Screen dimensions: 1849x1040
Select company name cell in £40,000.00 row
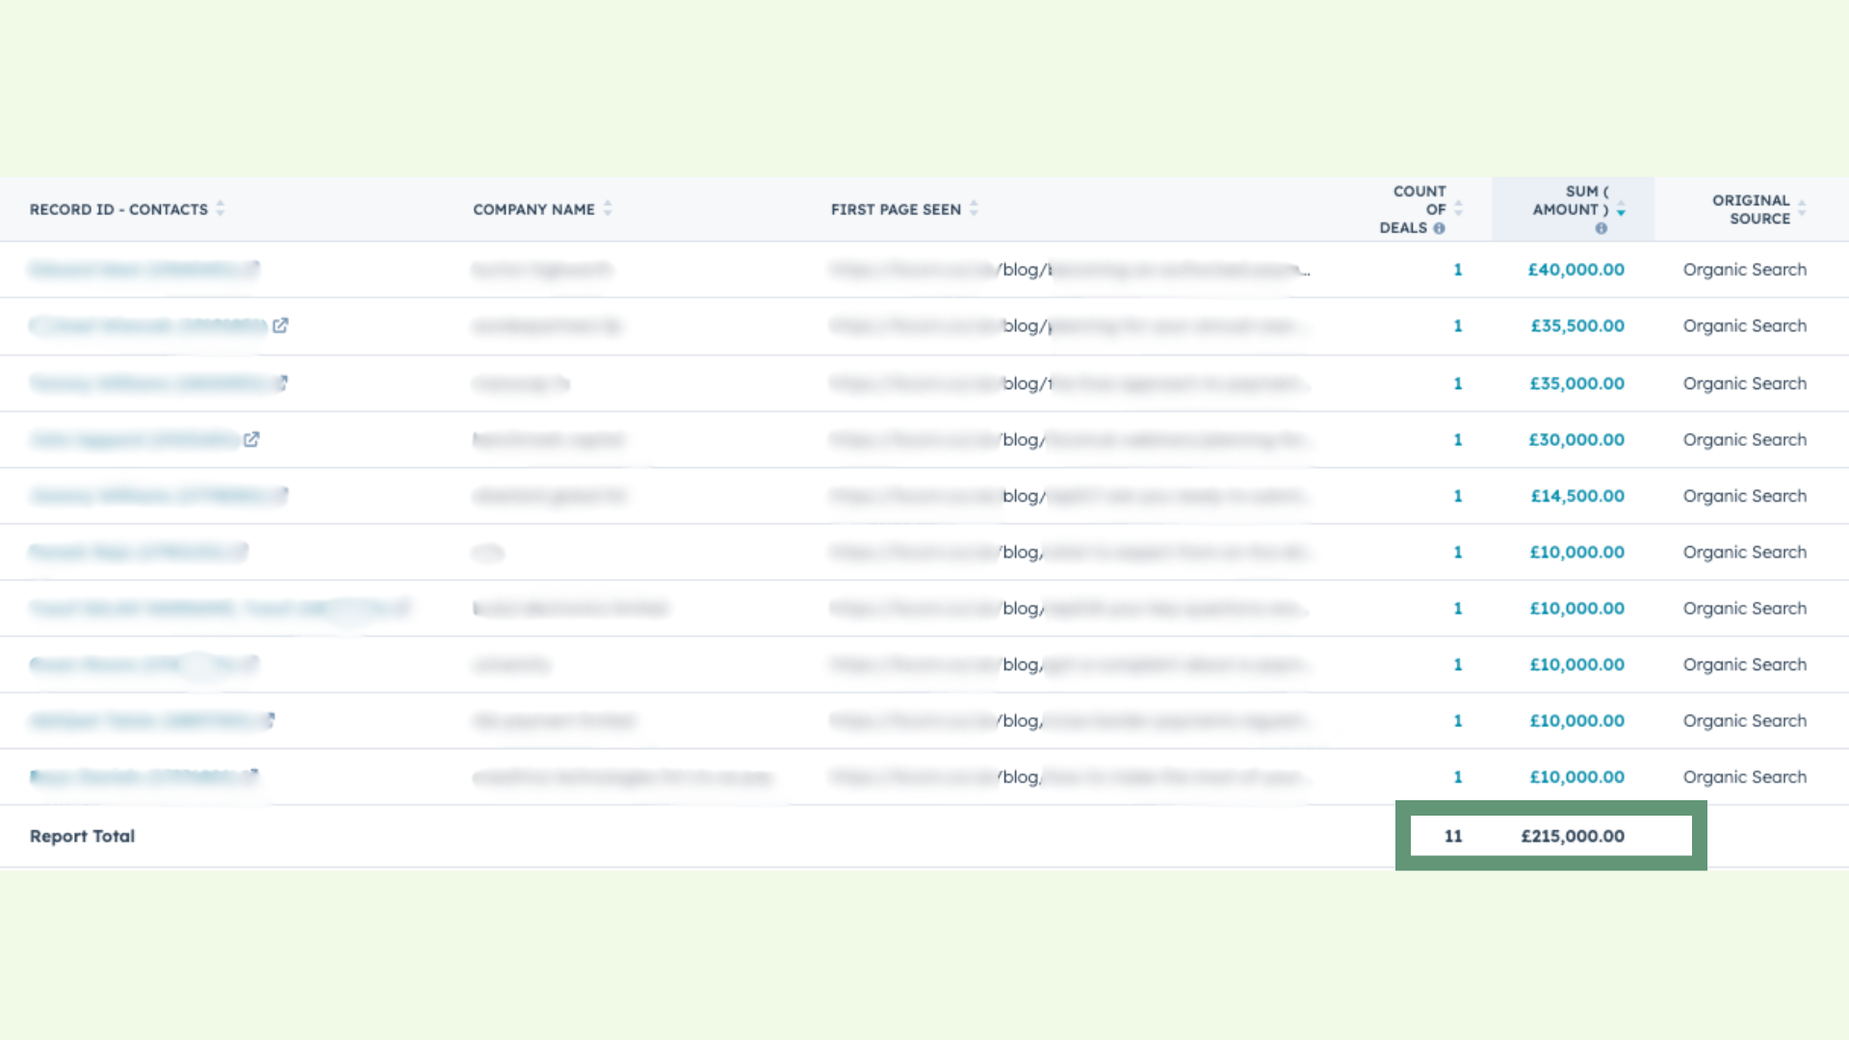[x=542, y=270]
